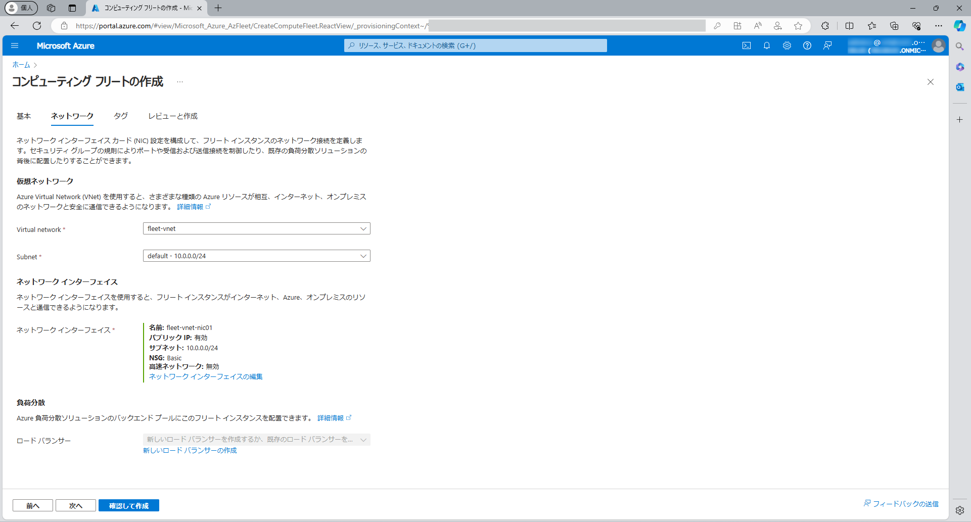Add a sidebar app with the plus icon
Viewport: 971px width, 522px height.
pyautogui.click(x=960, y=120)
